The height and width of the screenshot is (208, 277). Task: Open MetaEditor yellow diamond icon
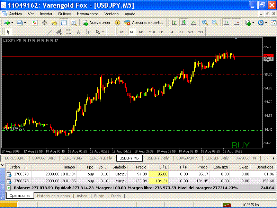click(x=118, y=23)
